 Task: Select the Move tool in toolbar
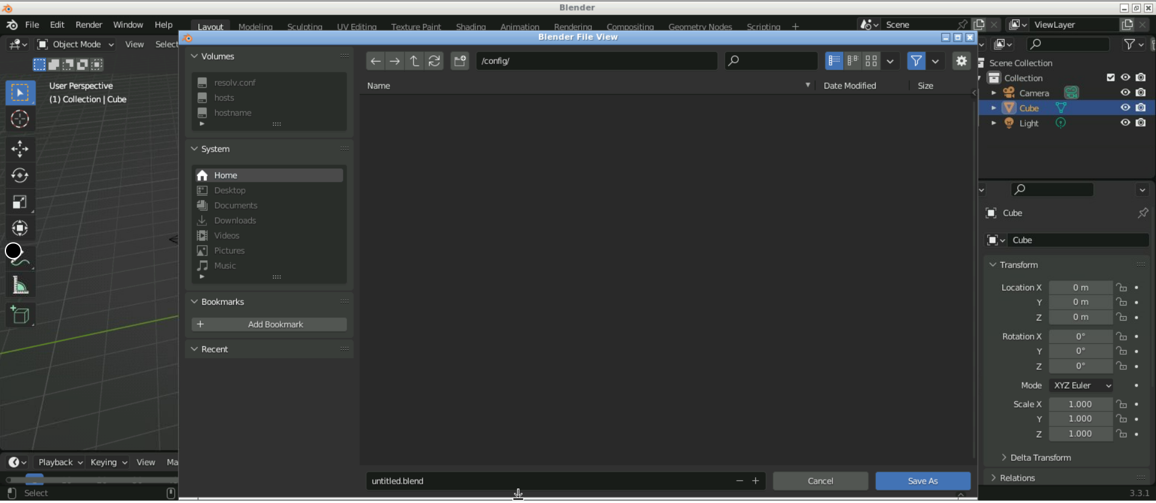(20, 149)
